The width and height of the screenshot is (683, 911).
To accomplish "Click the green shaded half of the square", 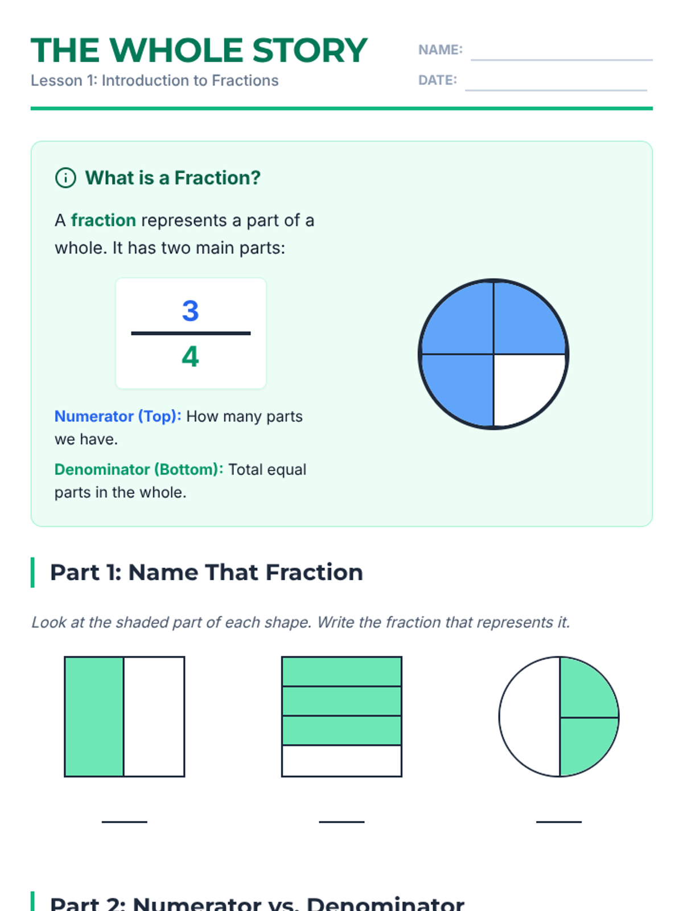I will [94, 716].
